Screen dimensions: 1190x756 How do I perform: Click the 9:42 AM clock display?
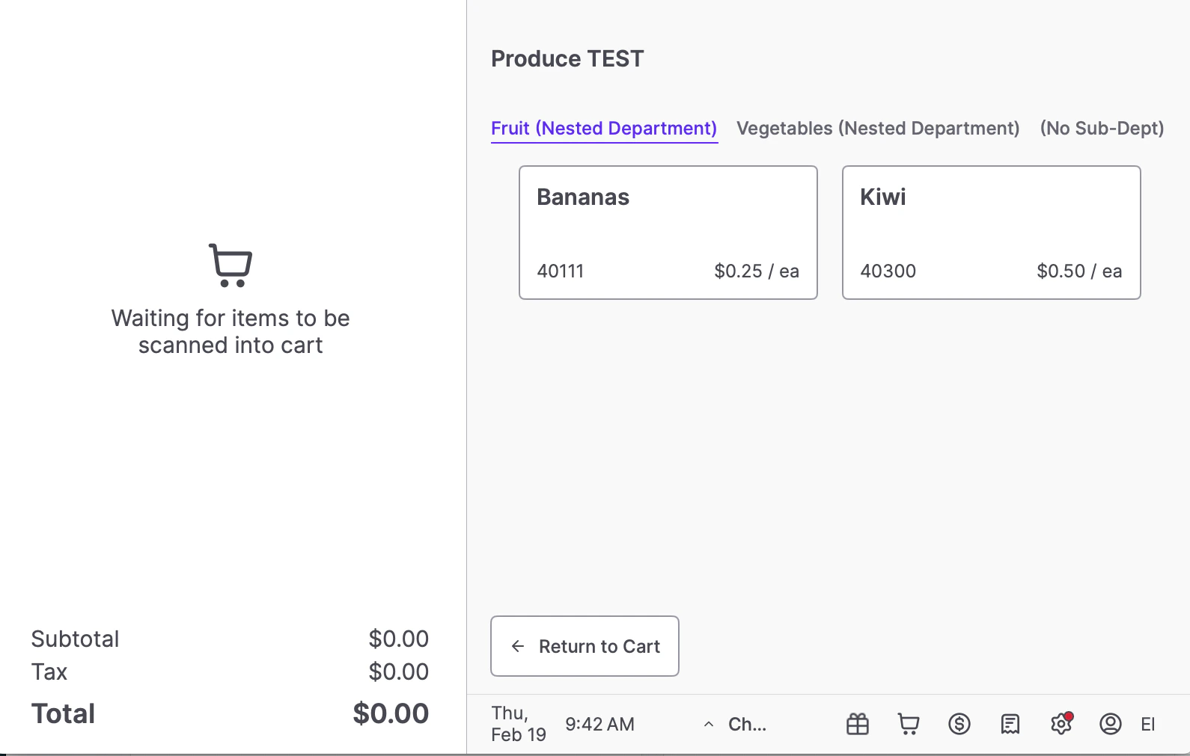click(599, 724)
